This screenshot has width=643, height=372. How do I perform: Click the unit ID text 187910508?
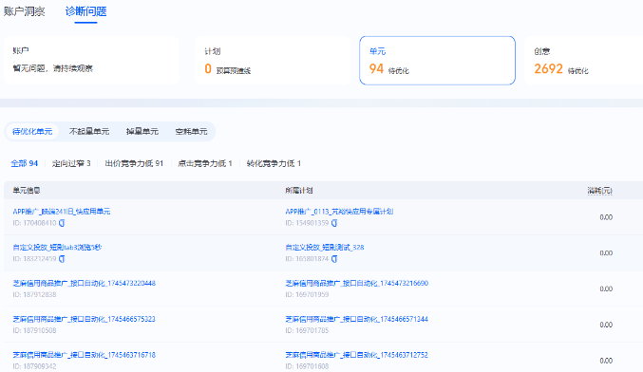(34, 330)
